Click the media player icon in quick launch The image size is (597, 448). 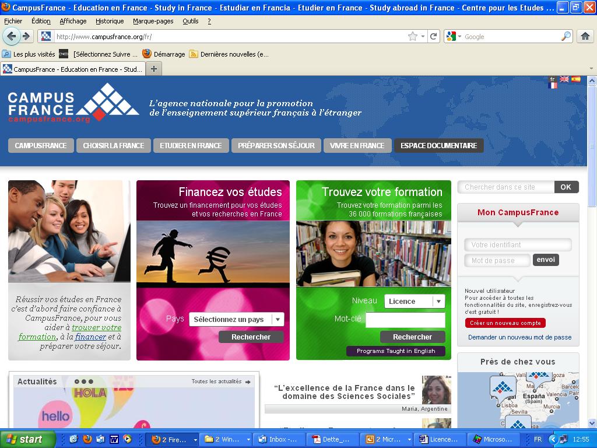coord(127,439)
